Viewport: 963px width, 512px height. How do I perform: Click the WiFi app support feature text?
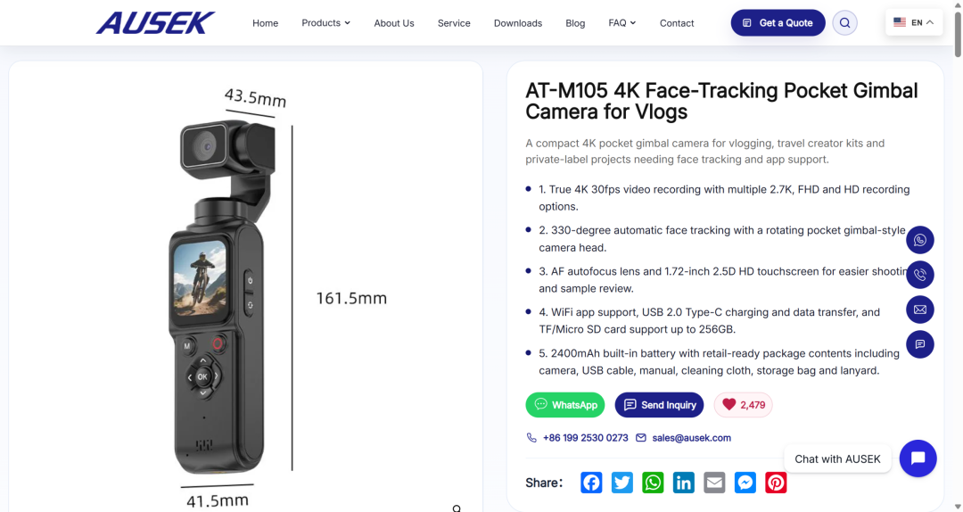click(x=710, y=321)
